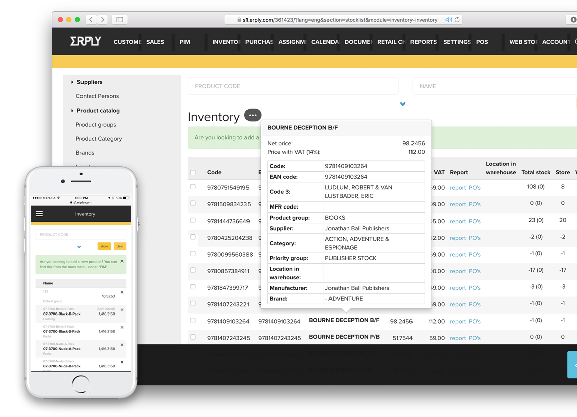The height and width of the screenshot is (417, 577).
Task: Click the green fullscreen window button
Action: point(77,20)
